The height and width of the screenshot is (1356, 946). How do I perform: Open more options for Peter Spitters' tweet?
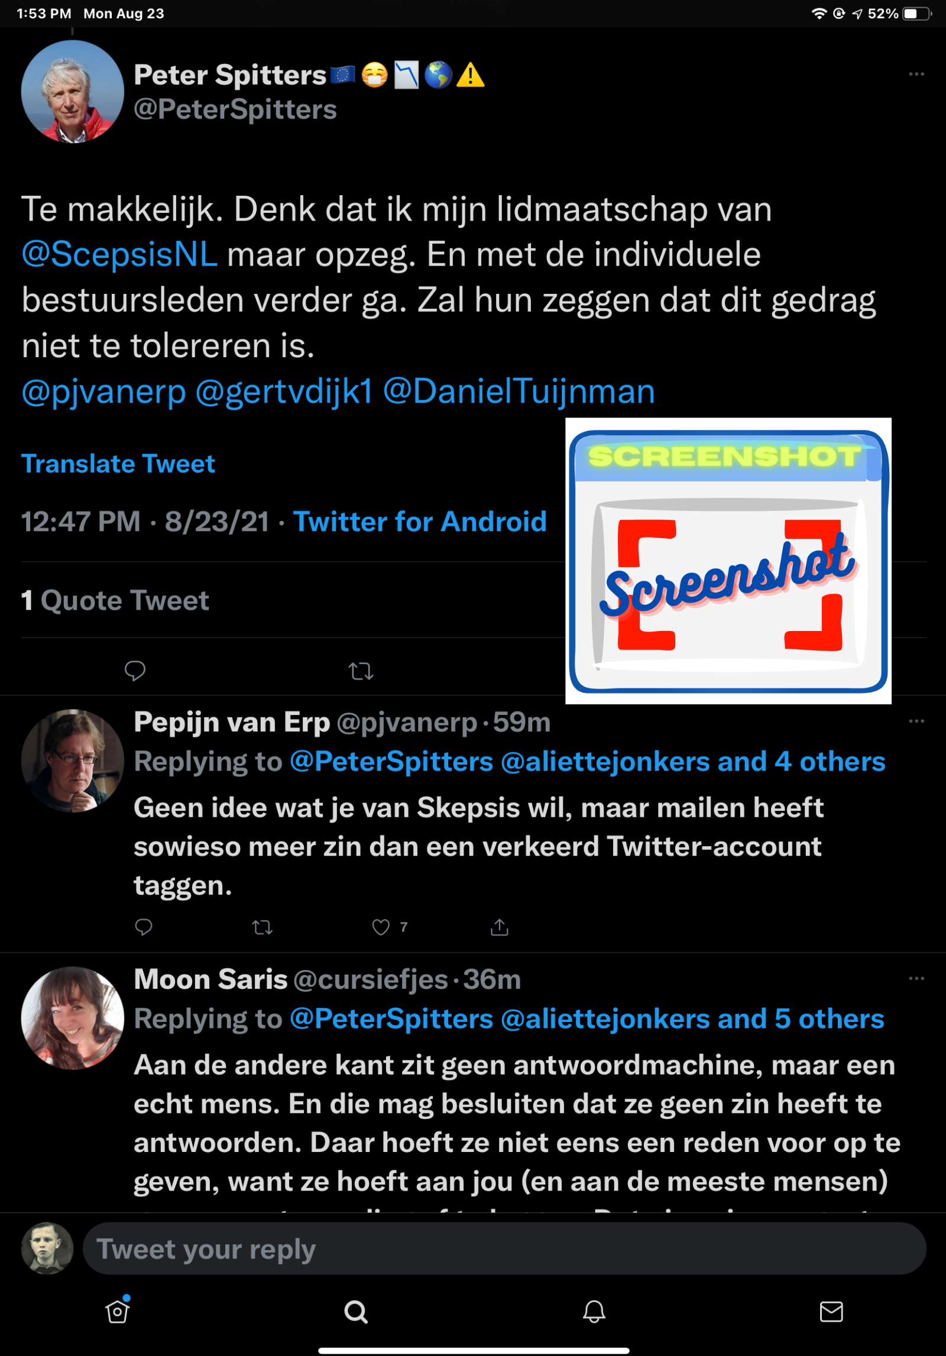pyautogui.click(x=916, y=75)
